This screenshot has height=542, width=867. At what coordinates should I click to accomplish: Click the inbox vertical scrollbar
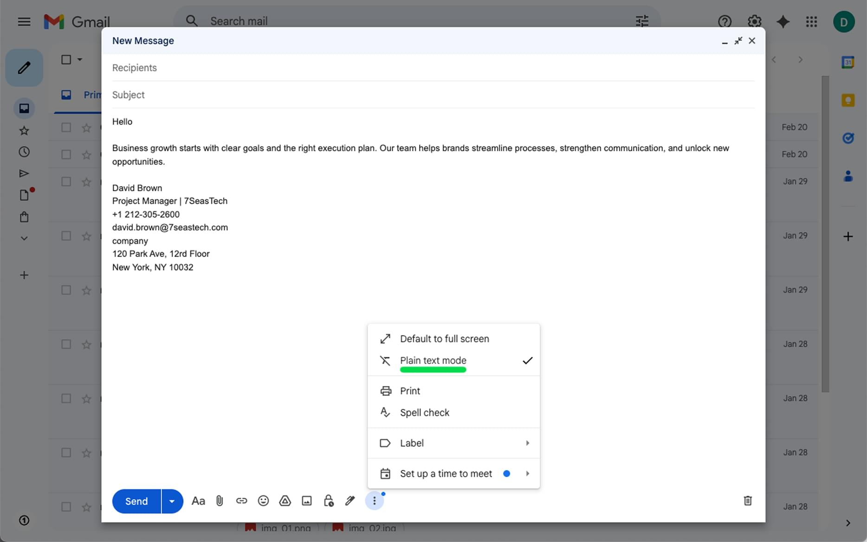click(825, 234)
